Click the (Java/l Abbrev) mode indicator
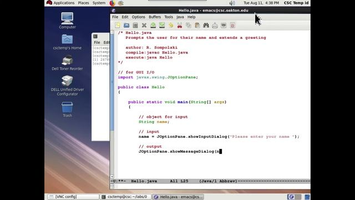This screenshot has width=355, height=200. point(218,181)
